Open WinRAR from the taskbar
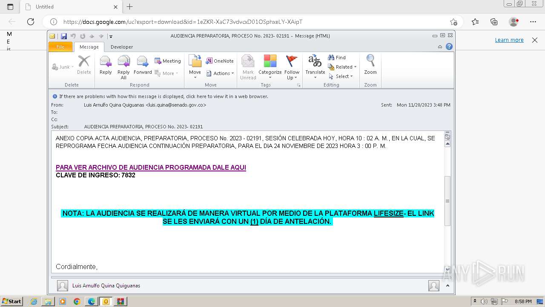 click(x=120, y=301)
